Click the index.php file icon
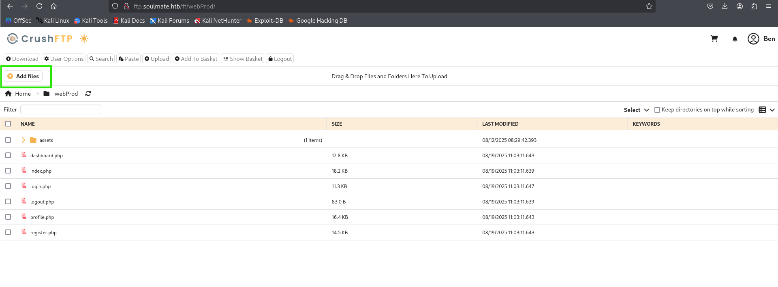This screenshot has height=287, width=778. [x=24, y=170]
